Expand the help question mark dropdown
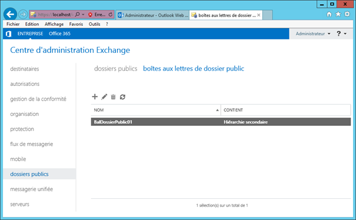356x220 pixels. (341, 34)
